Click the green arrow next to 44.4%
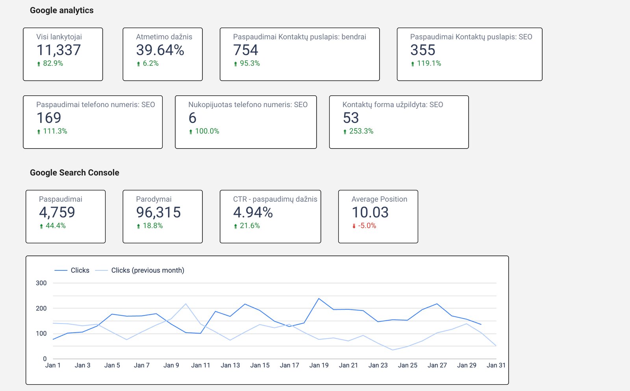Image resolution: width=630 pixels, height=391 pixels. point(41,226)
